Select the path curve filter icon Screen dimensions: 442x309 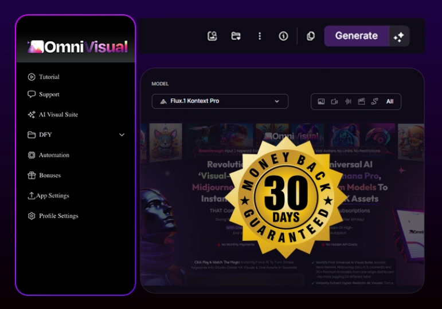(x=374, y=102)
